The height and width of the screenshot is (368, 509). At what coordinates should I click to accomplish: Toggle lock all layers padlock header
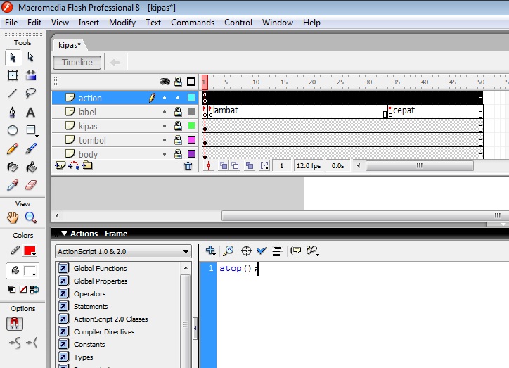[178, 82]
